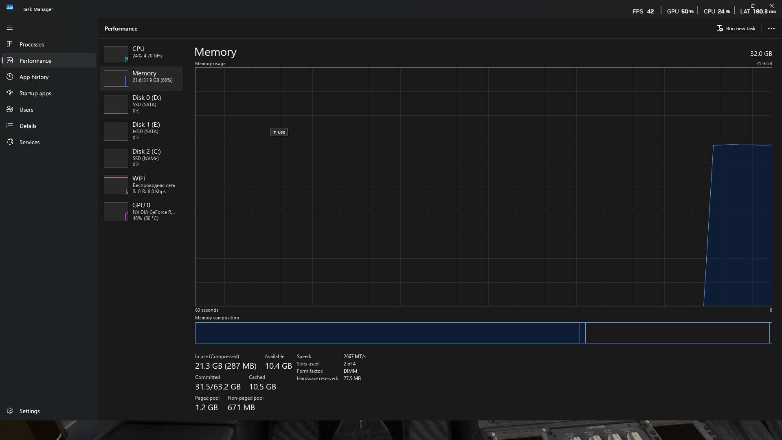The height and width of the screenshot is (440, 782).
Task: Select the WiFi mini graph thumbnail
Action: [116, 185]
